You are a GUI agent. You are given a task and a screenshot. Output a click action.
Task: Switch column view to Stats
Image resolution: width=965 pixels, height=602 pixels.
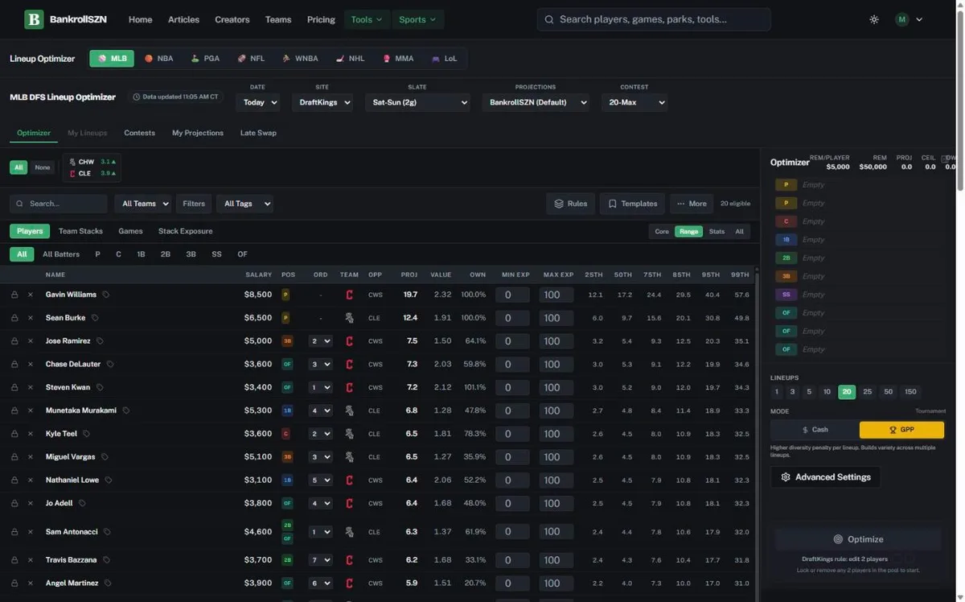tap(717, 231)
